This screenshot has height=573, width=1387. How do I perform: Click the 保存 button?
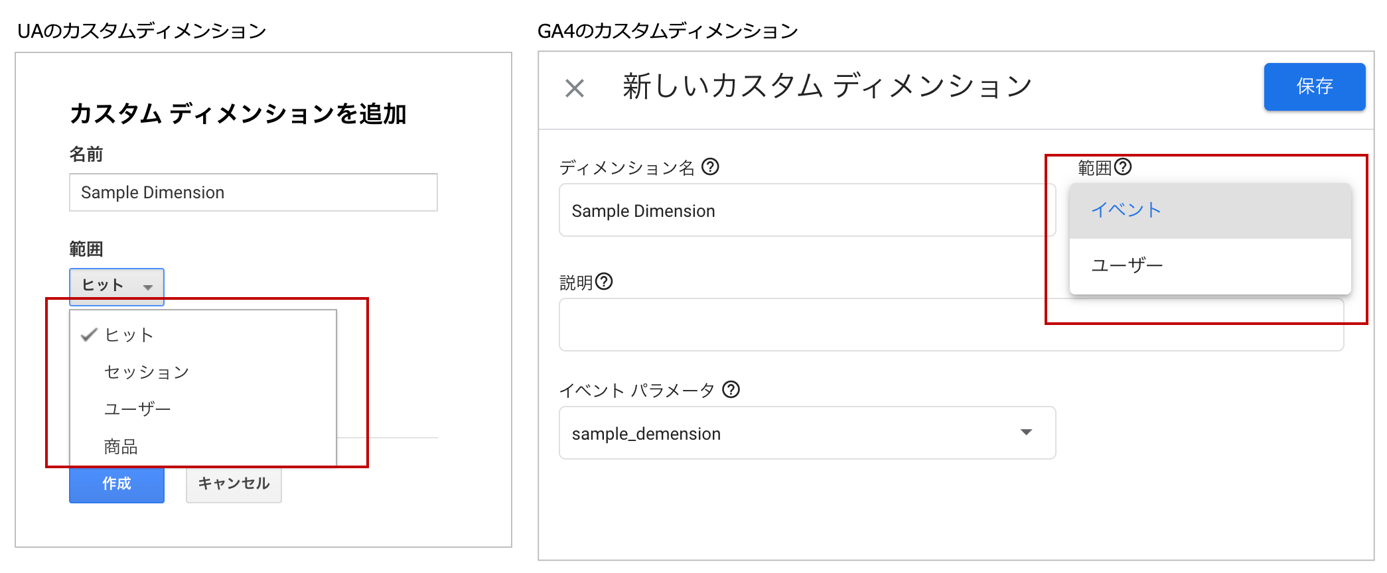[x=1314, y=87]
